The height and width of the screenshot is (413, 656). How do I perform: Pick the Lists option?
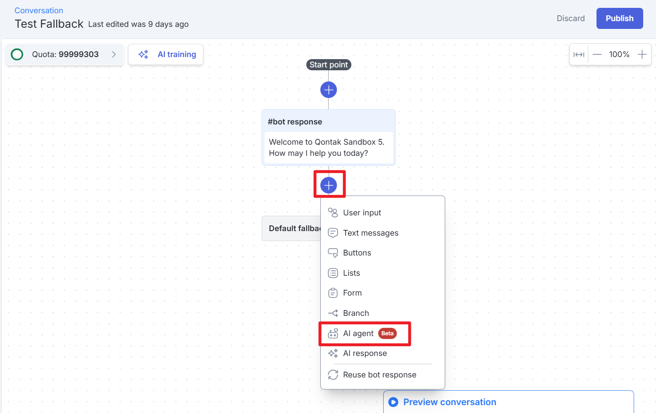point(351,273)
